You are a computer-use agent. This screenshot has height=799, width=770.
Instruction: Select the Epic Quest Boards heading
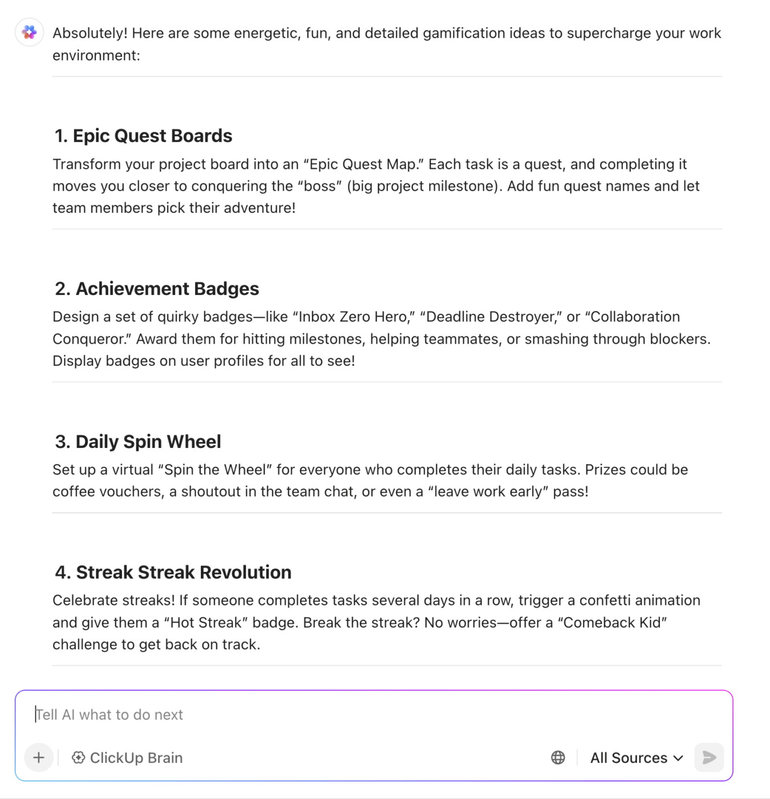(143, 136)
